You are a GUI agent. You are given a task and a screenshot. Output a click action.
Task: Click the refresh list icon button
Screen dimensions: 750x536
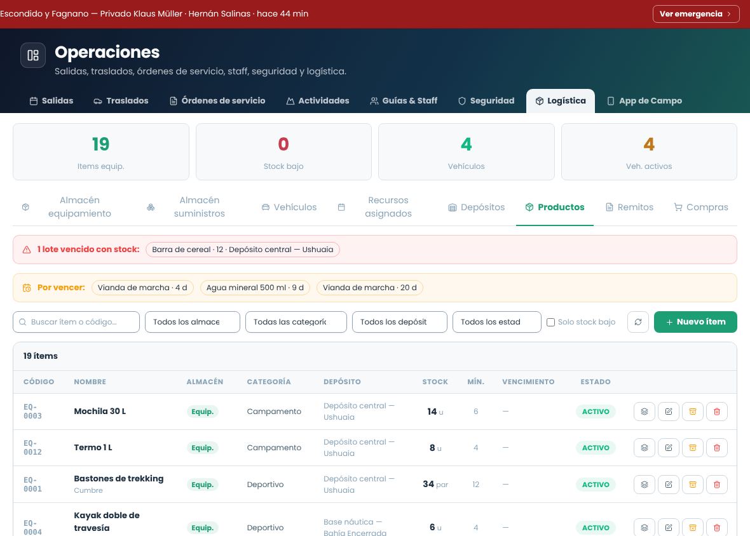[x=638, y=322]
